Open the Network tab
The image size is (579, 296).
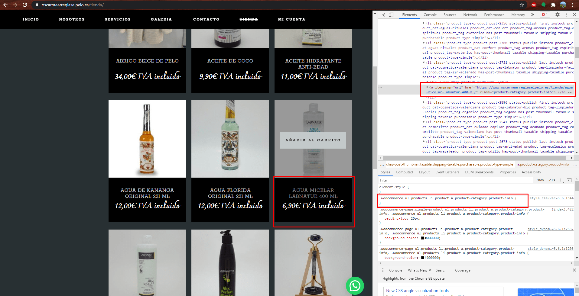pos(470,14)
